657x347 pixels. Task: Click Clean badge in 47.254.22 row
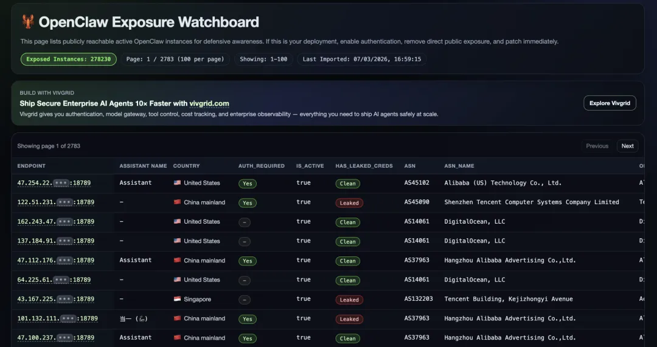point(348,184)
